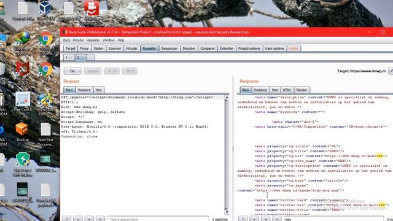Viewport: 393px width, 221px height.
Task: Switch to Target tab
Action: (70, 48)
